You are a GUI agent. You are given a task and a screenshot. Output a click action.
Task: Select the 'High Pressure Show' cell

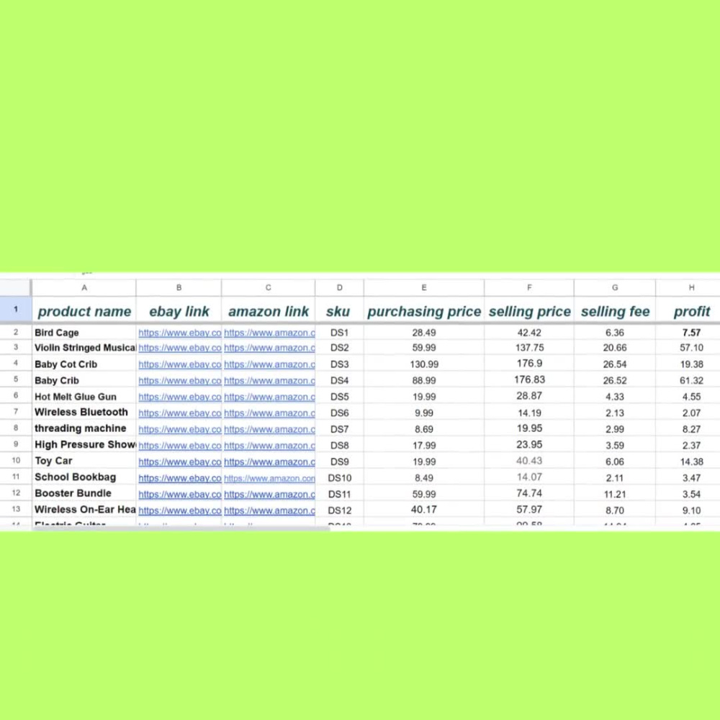[x=84, y=444]
